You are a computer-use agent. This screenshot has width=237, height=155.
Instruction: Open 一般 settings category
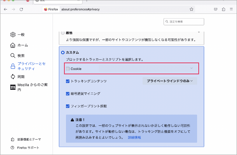(x=21, y=35)
